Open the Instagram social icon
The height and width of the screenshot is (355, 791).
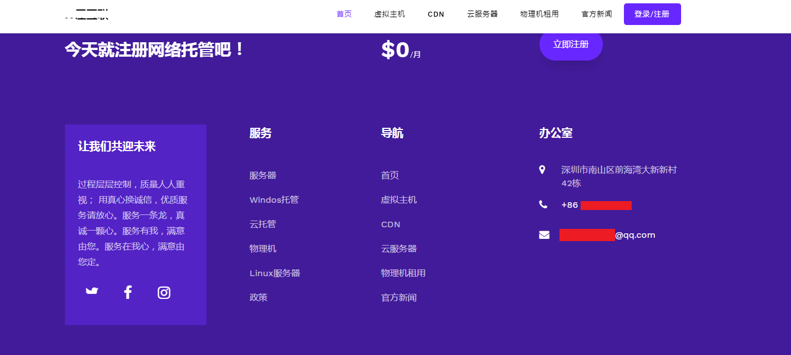pos(164,292)
